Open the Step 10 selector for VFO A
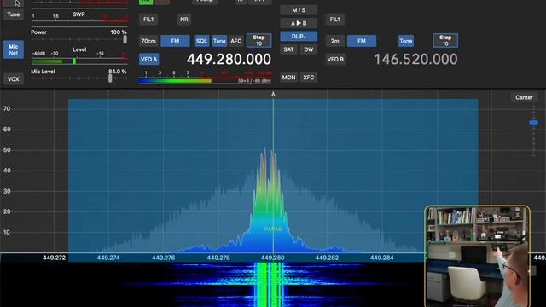The image size is (546, 307). [258, 40]
